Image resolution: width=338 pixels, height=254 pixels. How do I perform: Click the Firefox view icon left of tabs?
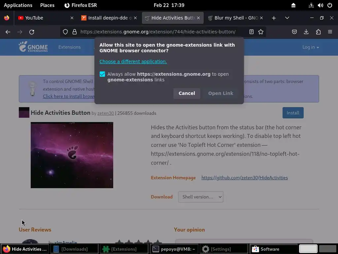(7, 18)
